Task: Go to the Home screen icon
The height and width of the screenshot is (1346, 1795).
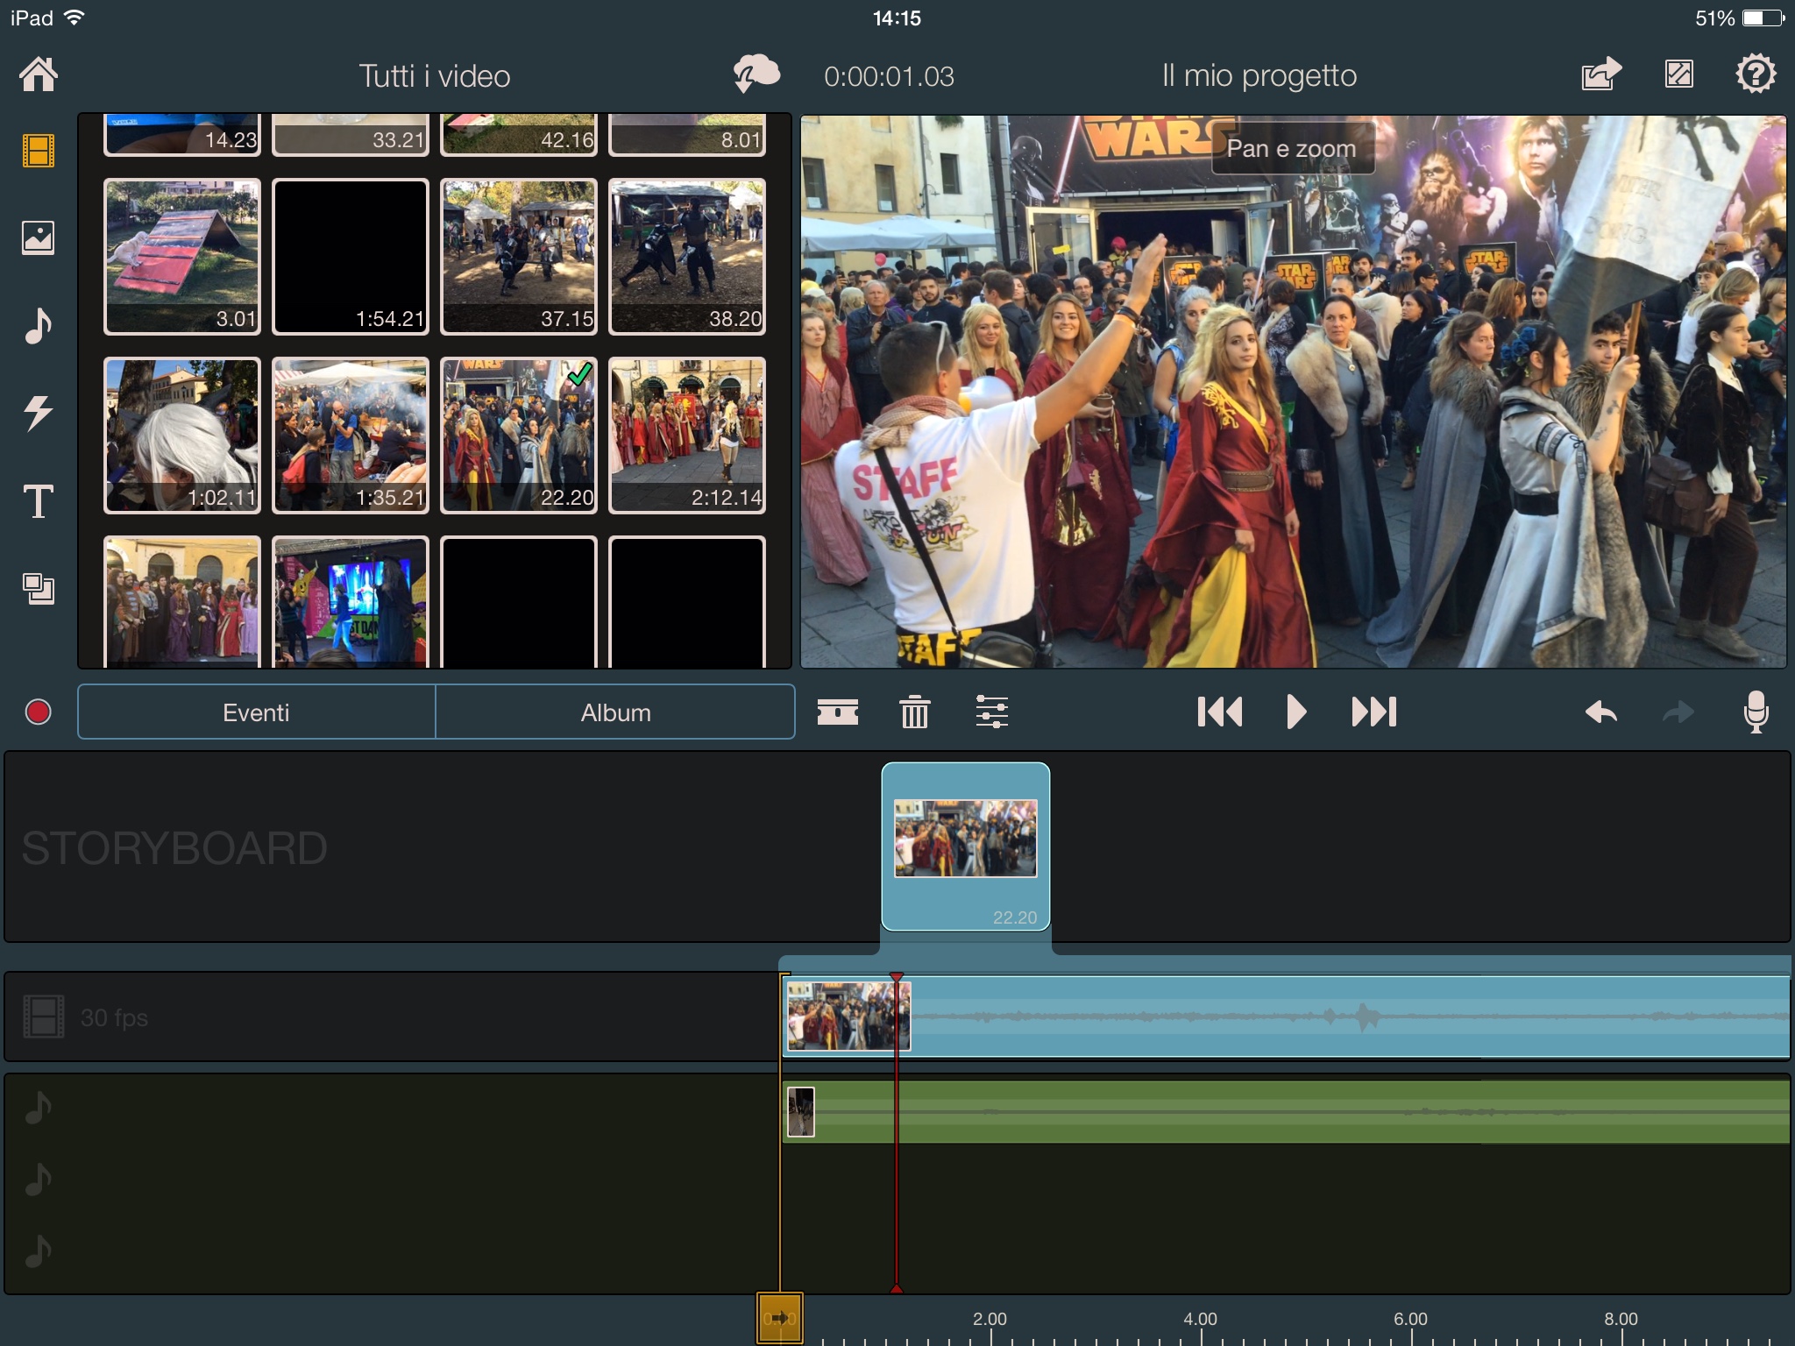Action: 39,74
